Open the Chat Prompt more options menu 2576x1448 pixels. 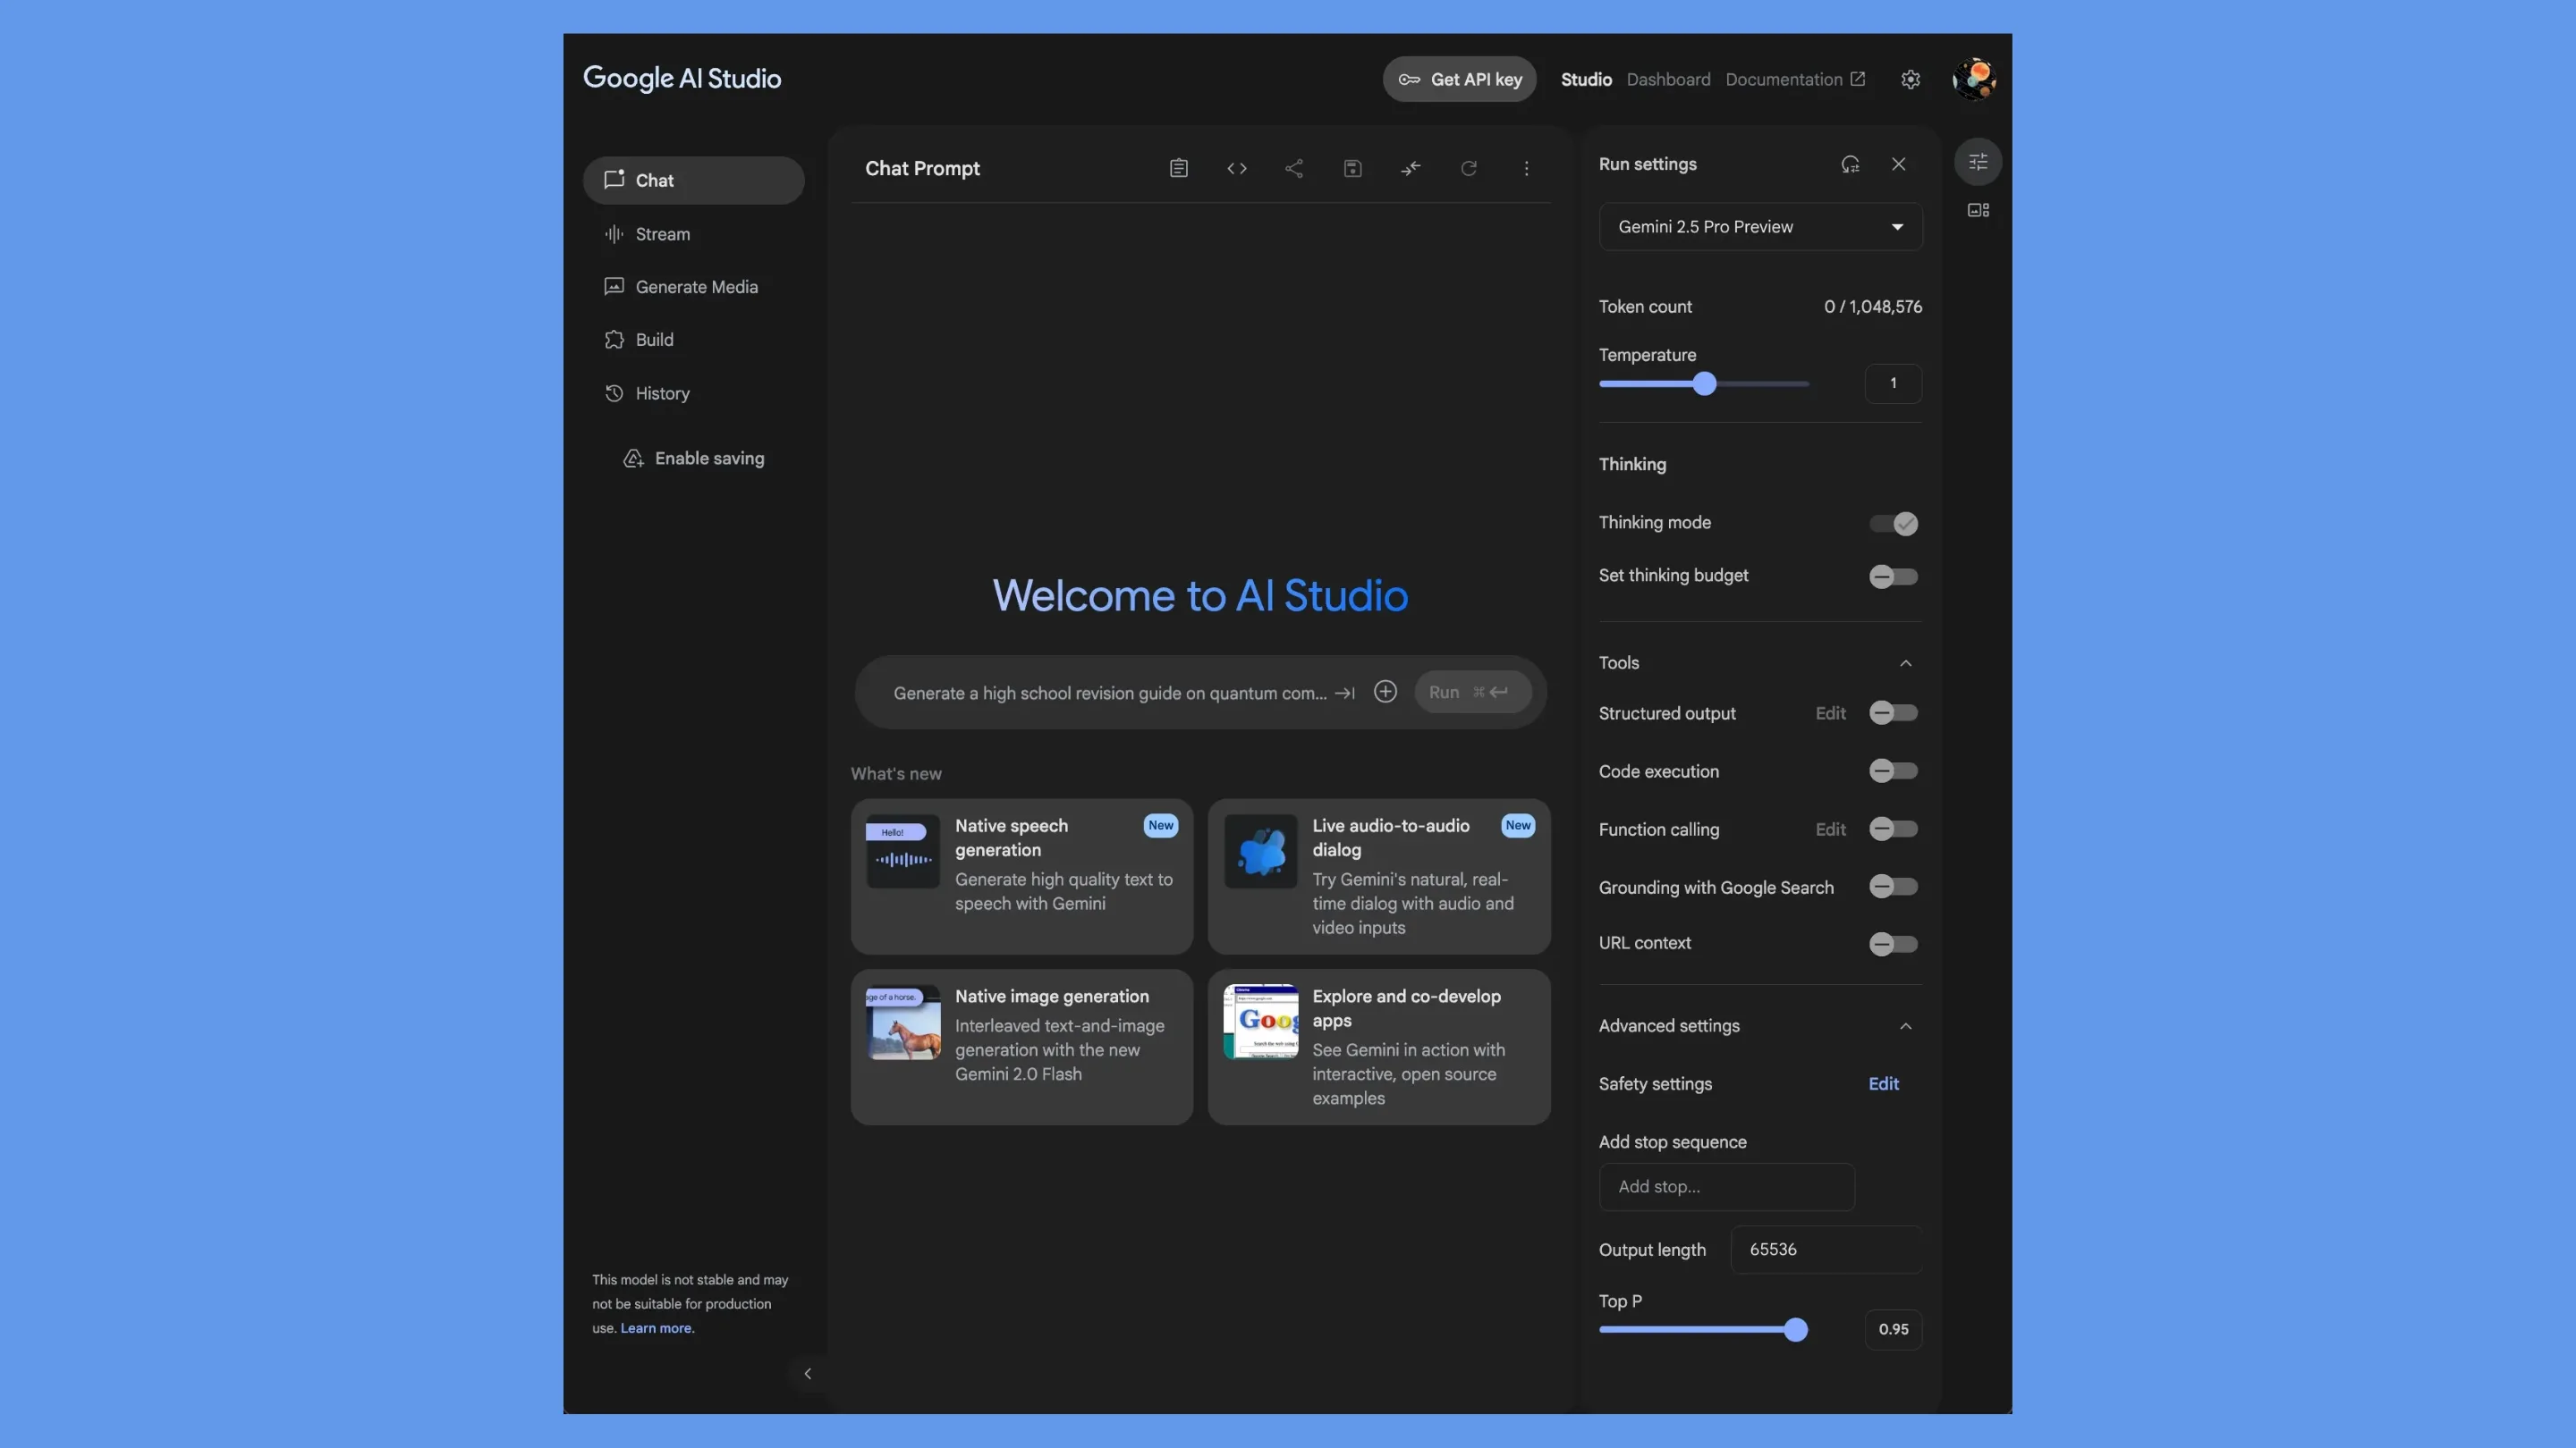coord(1526,168)
